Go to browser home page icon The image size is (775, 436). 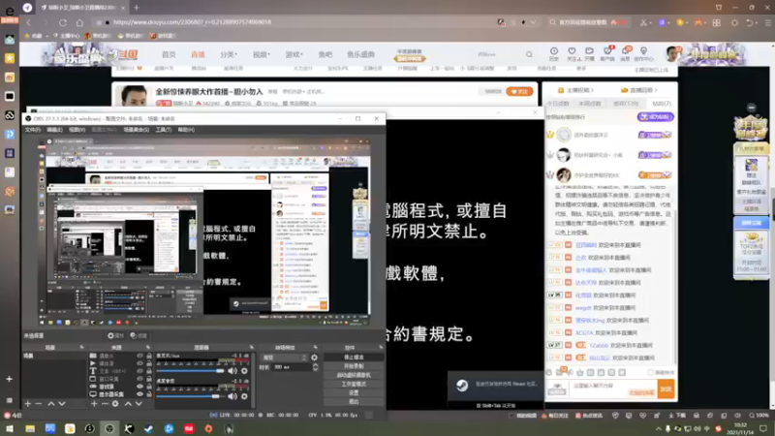point(79,22)
